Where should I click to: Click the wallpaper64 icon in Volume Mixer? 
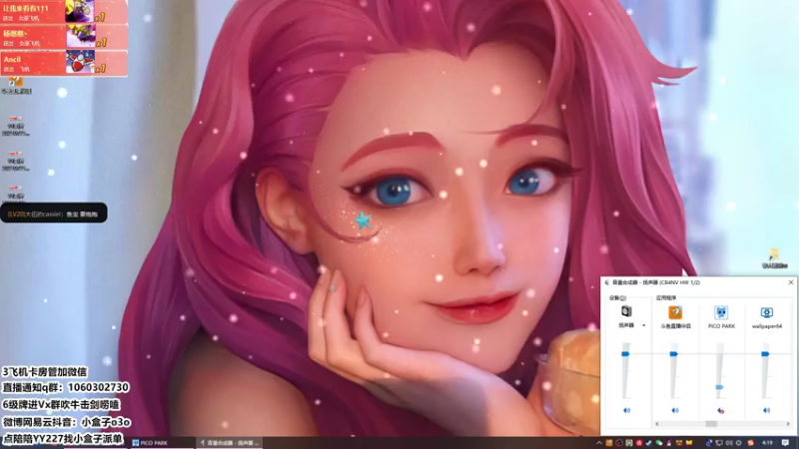[x=767, y=312]
